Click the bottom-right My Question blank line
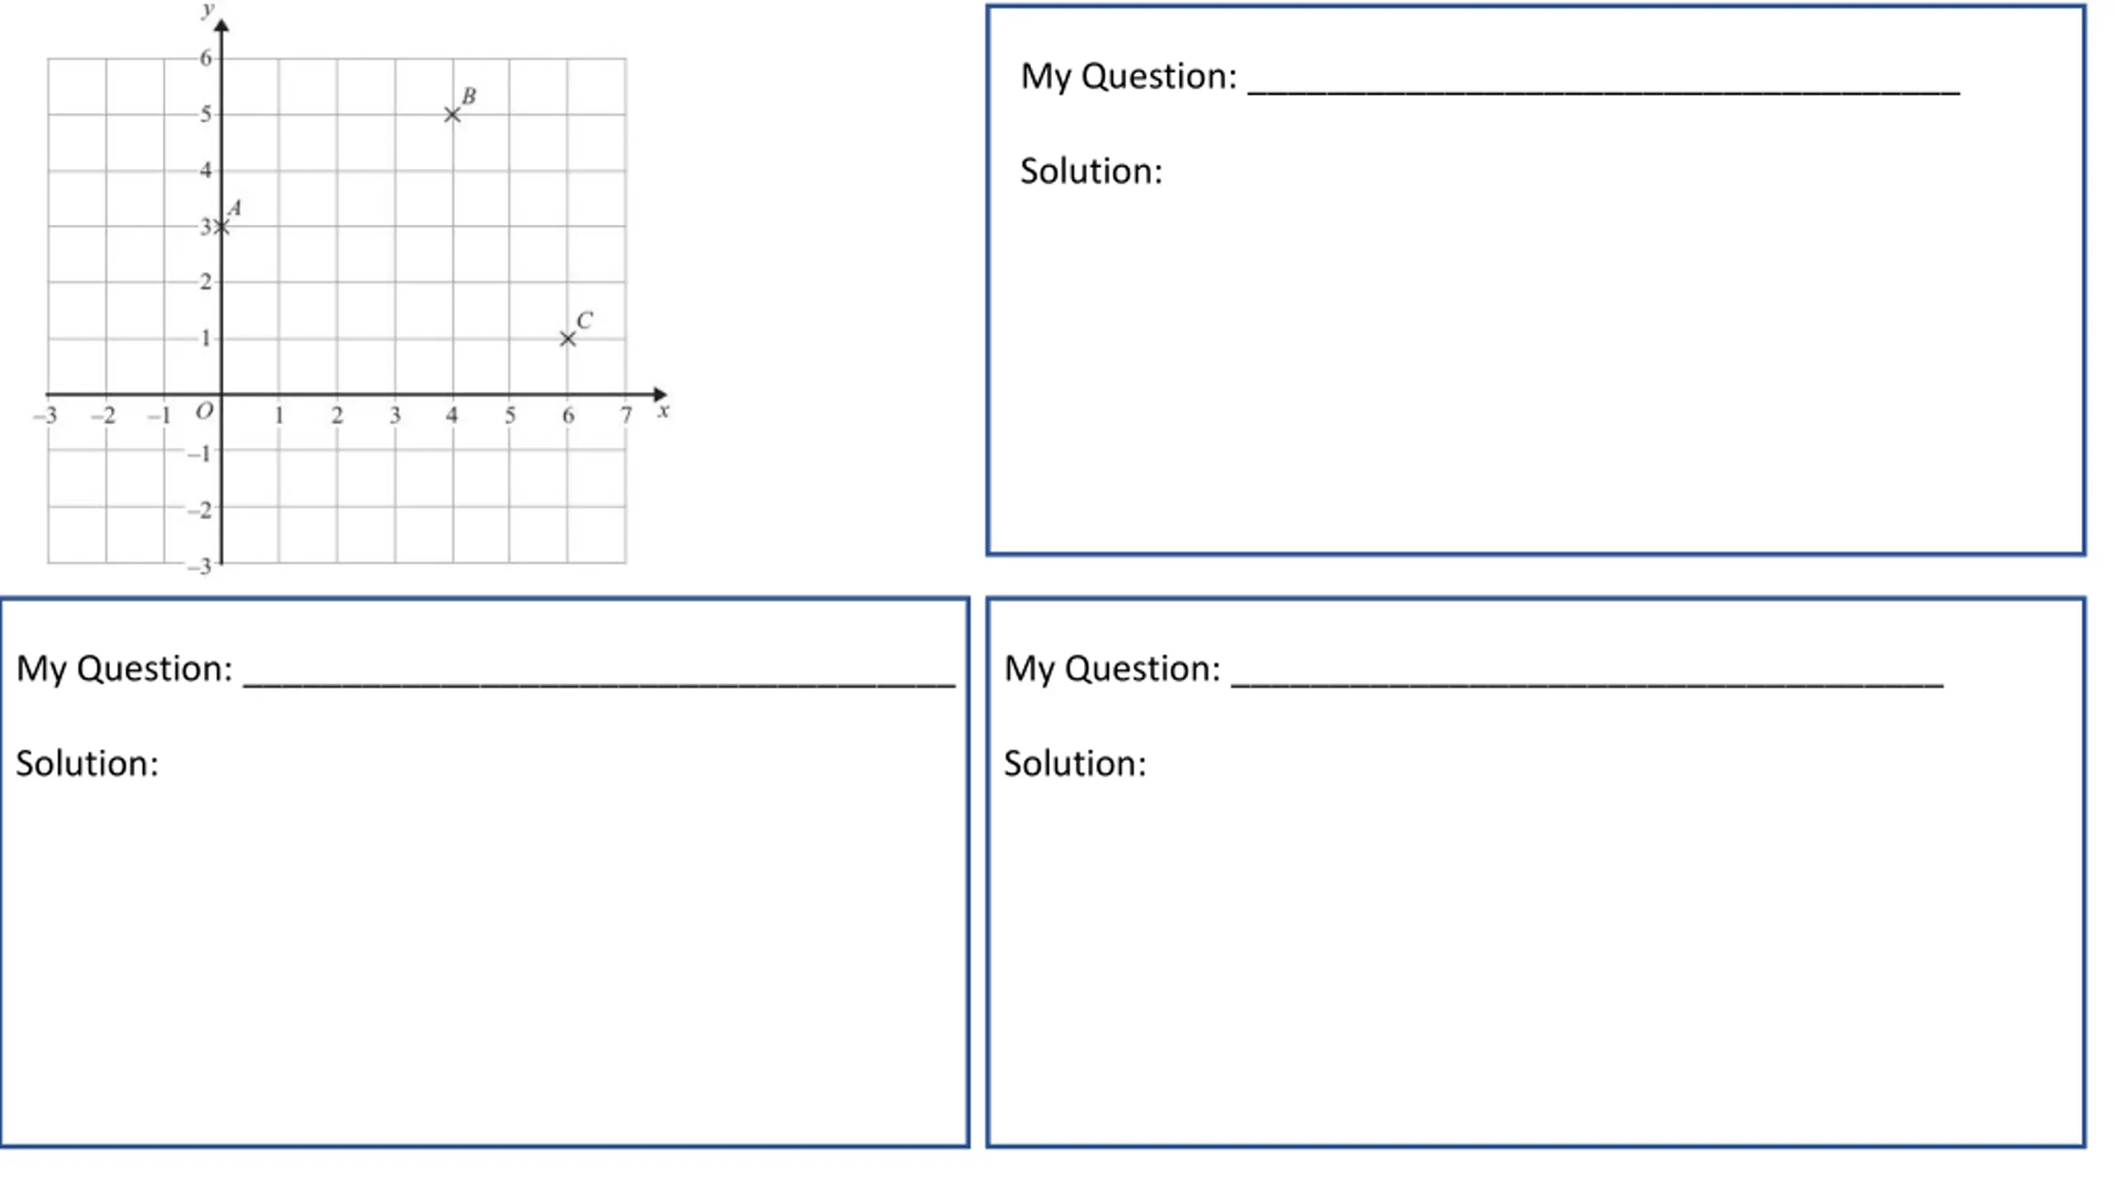The height and width of the screenshot is (1190, 2115). (1587, 685)
